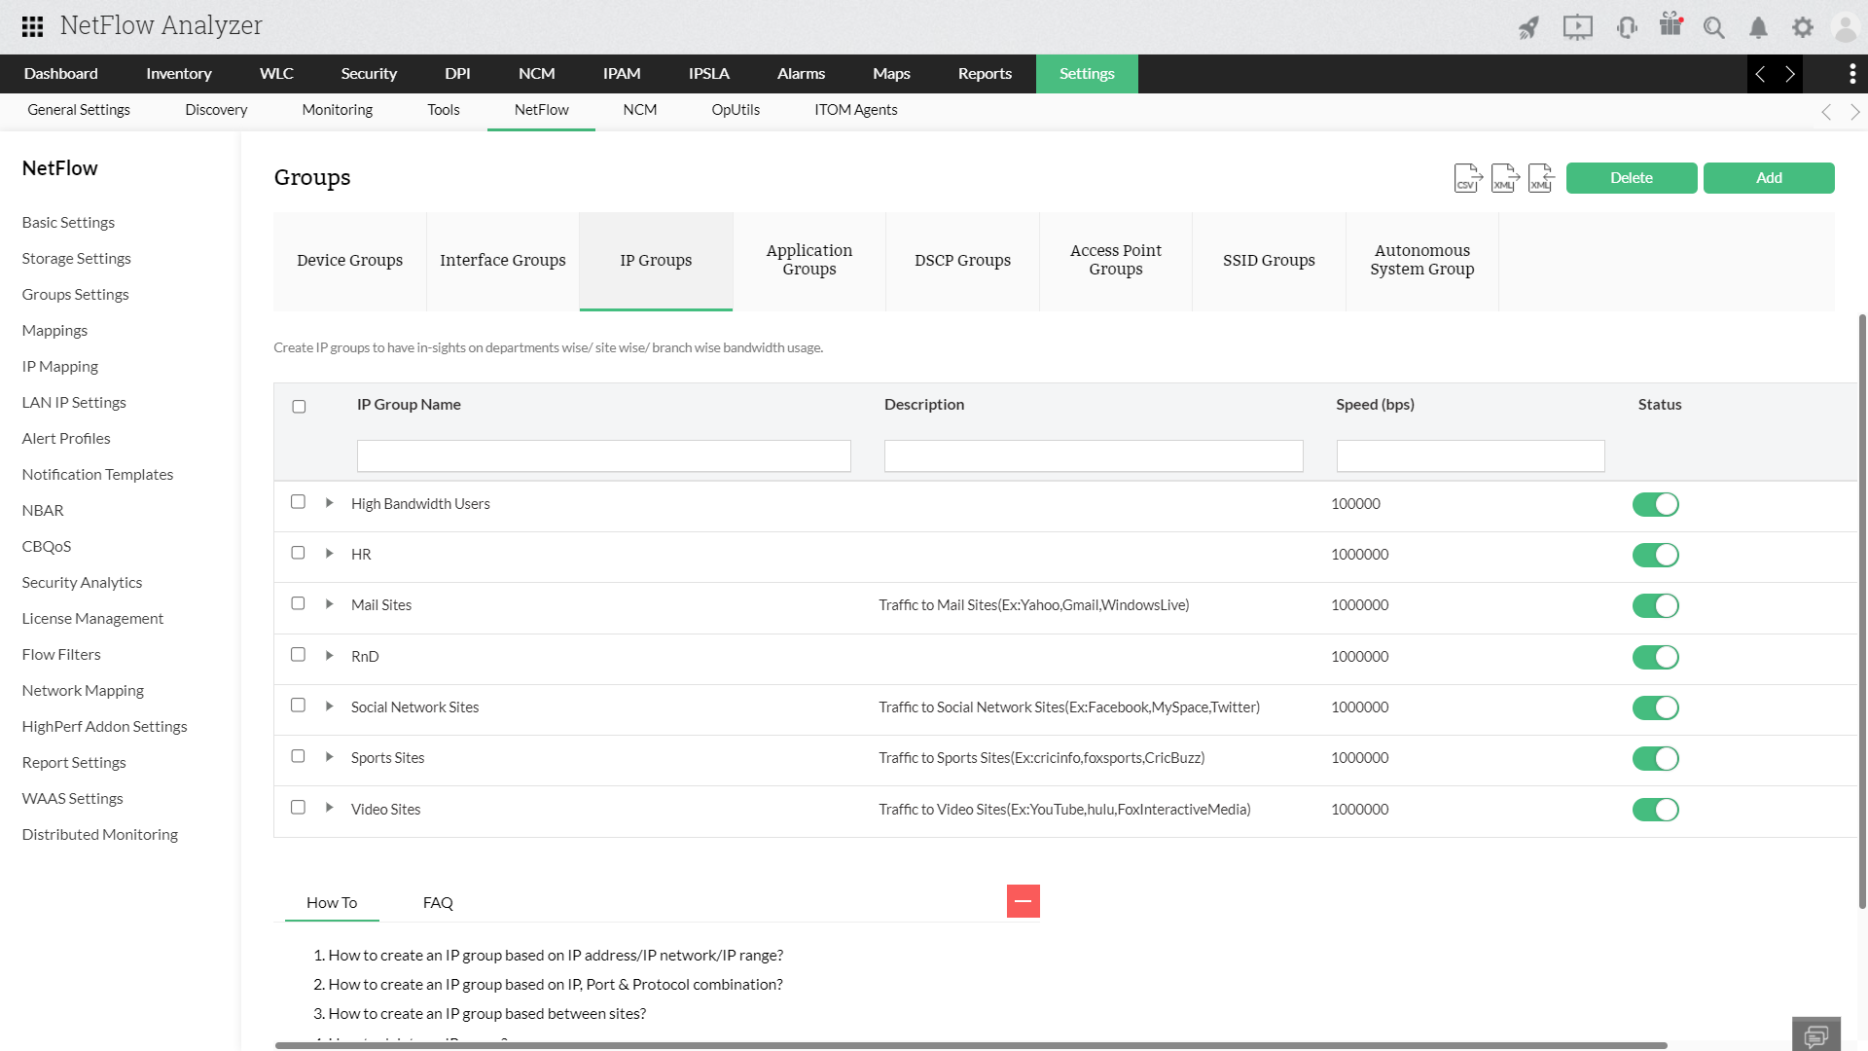
Task: Collapse the How To section with the minus
Action: 1024,901
